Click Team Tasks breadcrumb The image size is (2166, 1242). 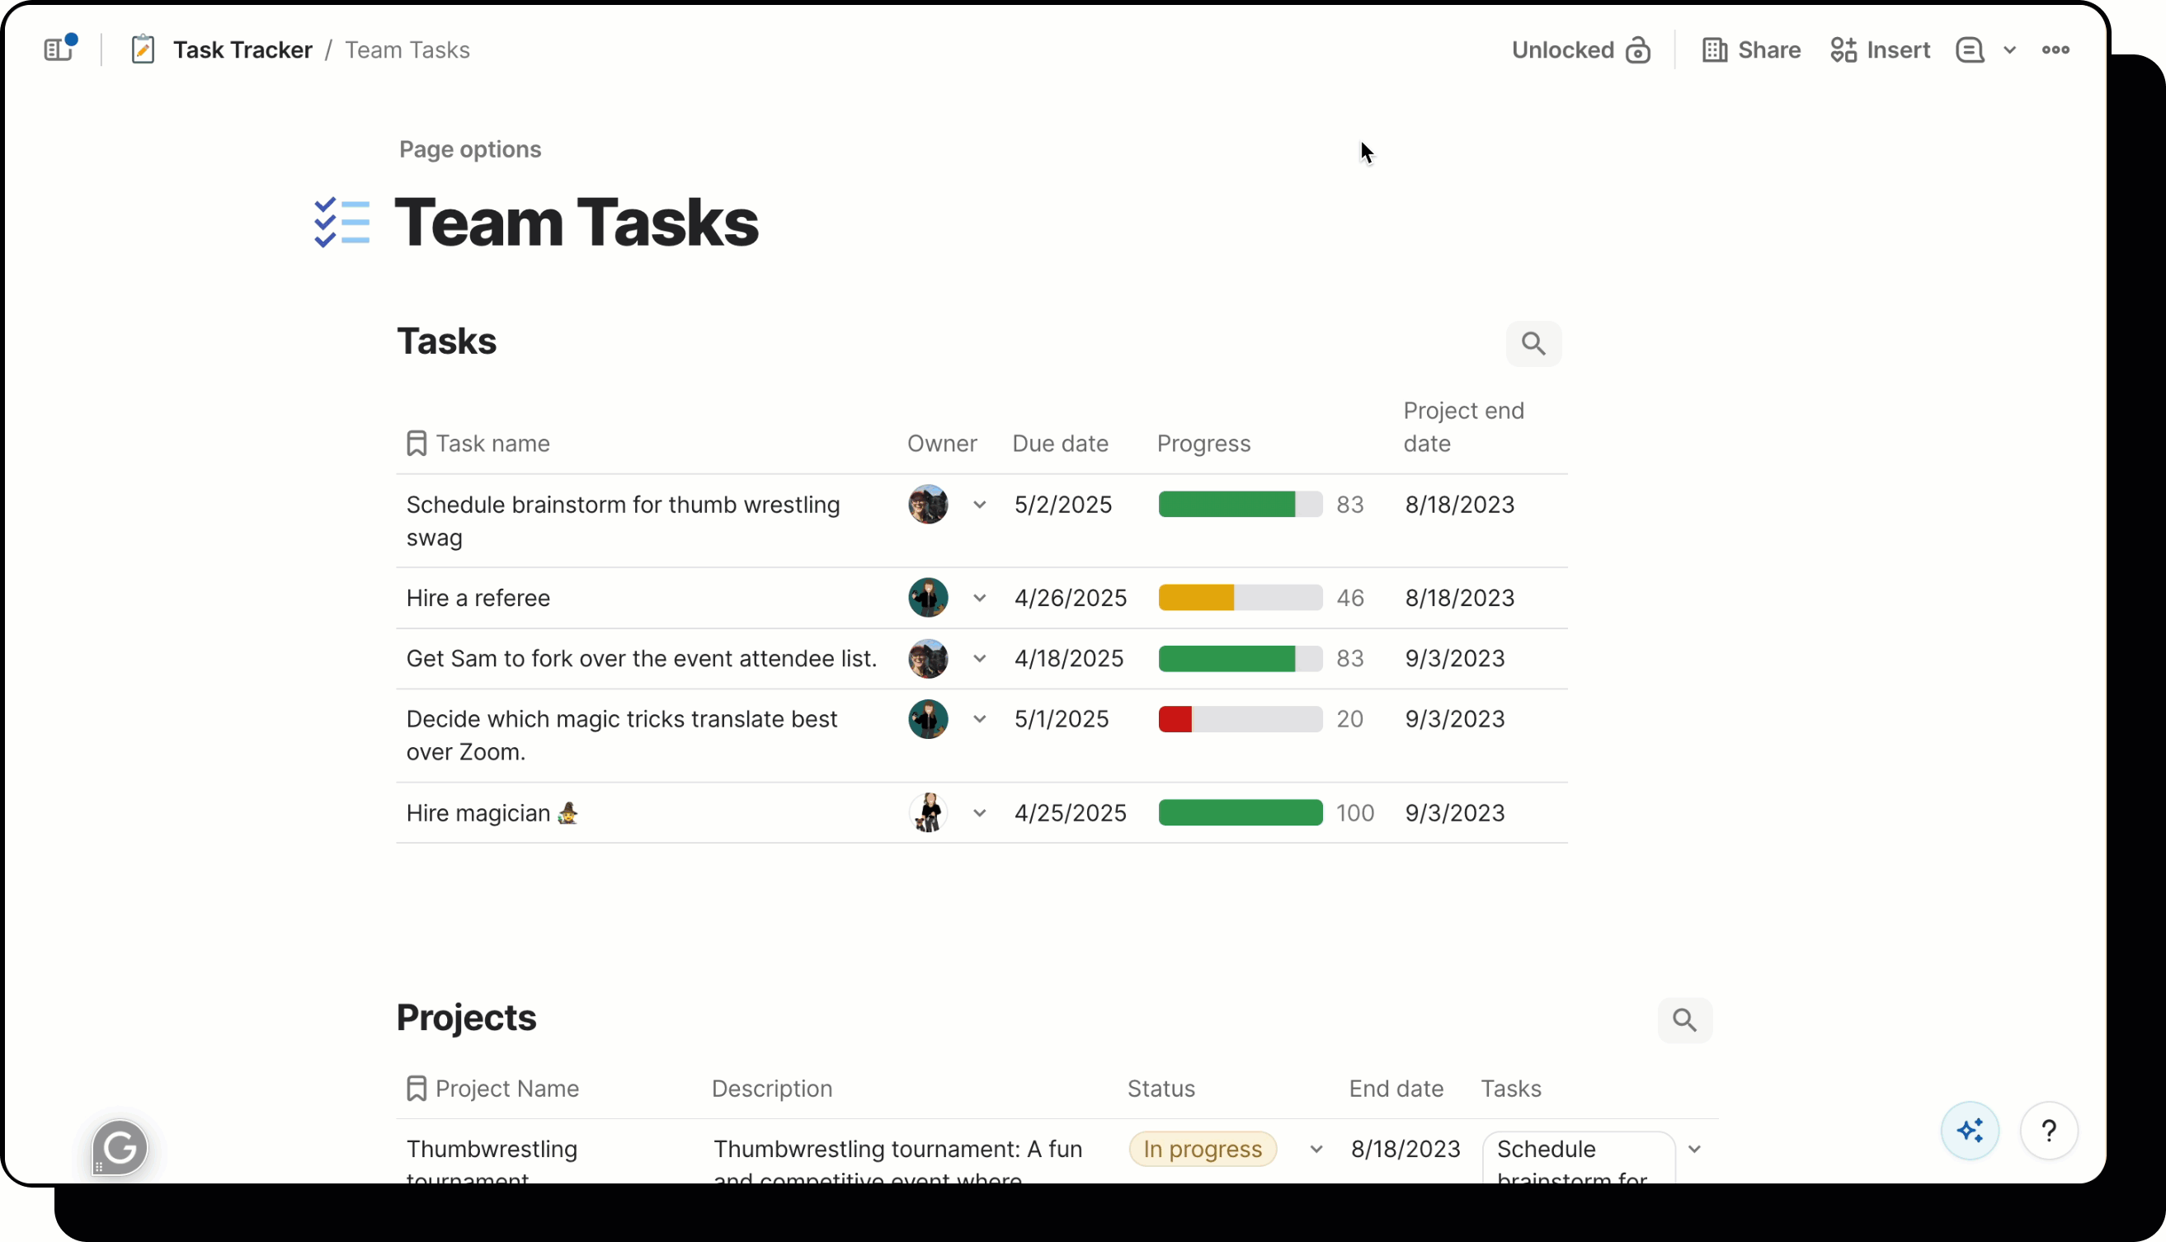407,50
